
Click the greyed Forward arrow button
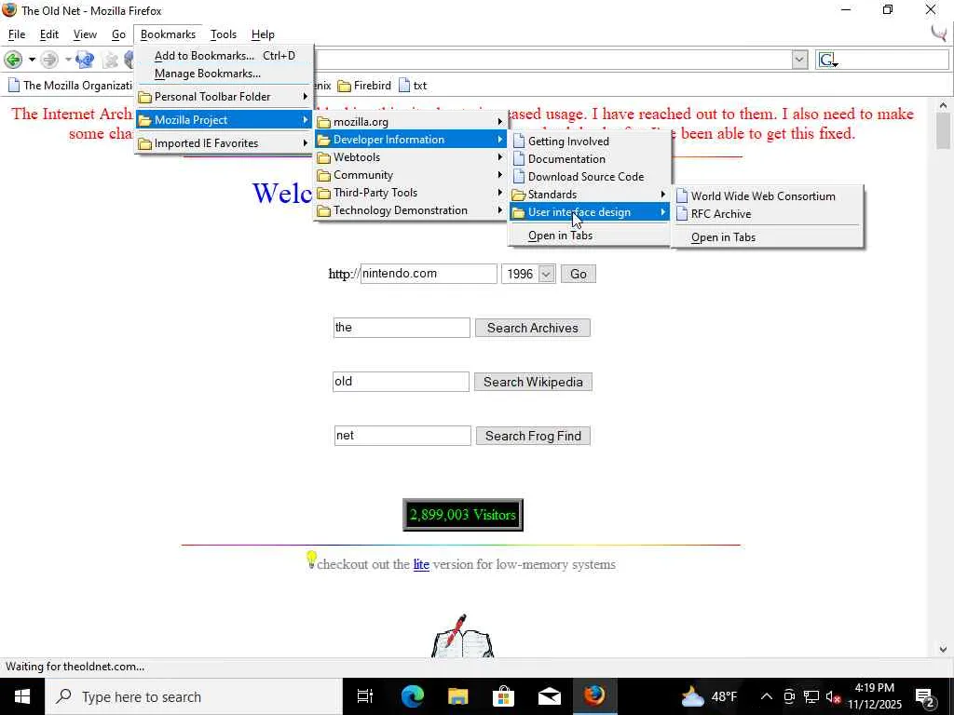point(49,60)
